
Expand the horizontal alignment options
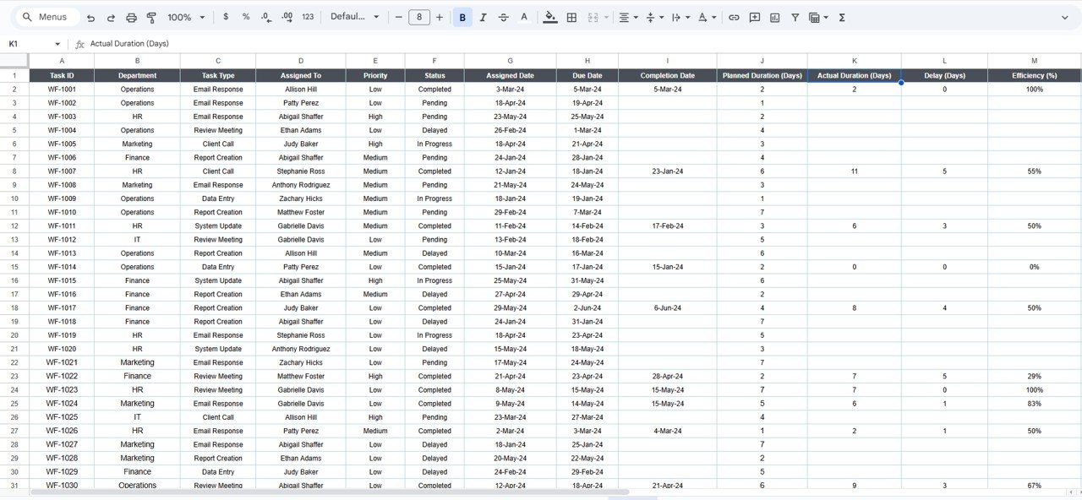634,17
